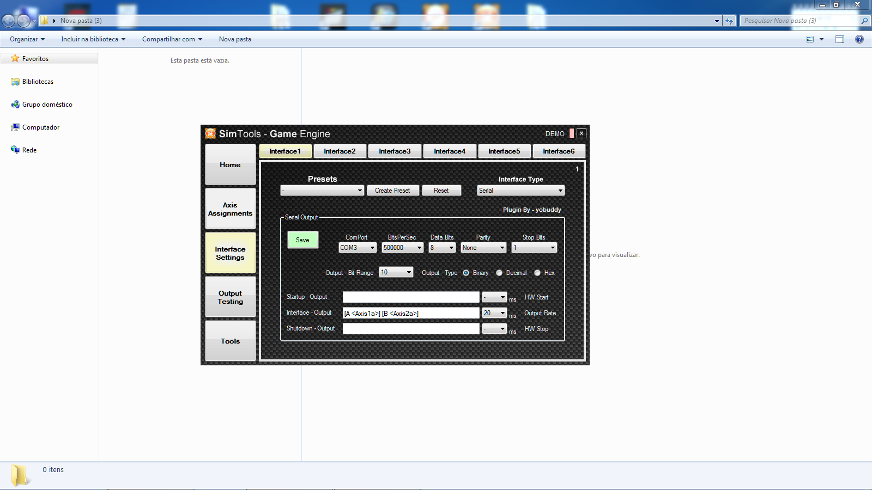Click the Pesquisar Nova pasta search box

[x=800, y=21]
